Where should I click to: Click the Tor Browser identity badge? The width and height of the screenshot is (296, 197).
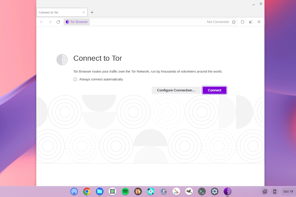(77, 22)
